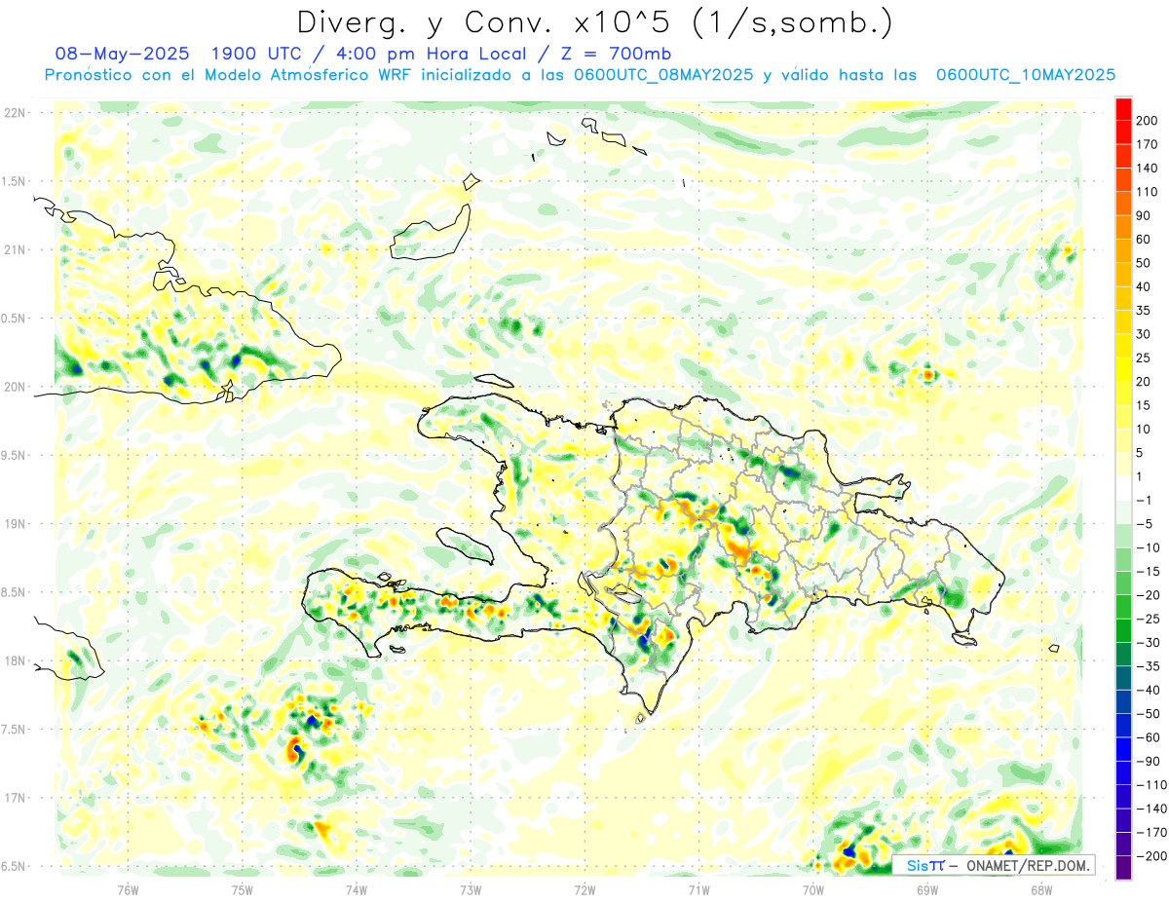The image size is (1169, 903).
Task: Click the '71W' longitude label
Action: [x=698, y=888]
